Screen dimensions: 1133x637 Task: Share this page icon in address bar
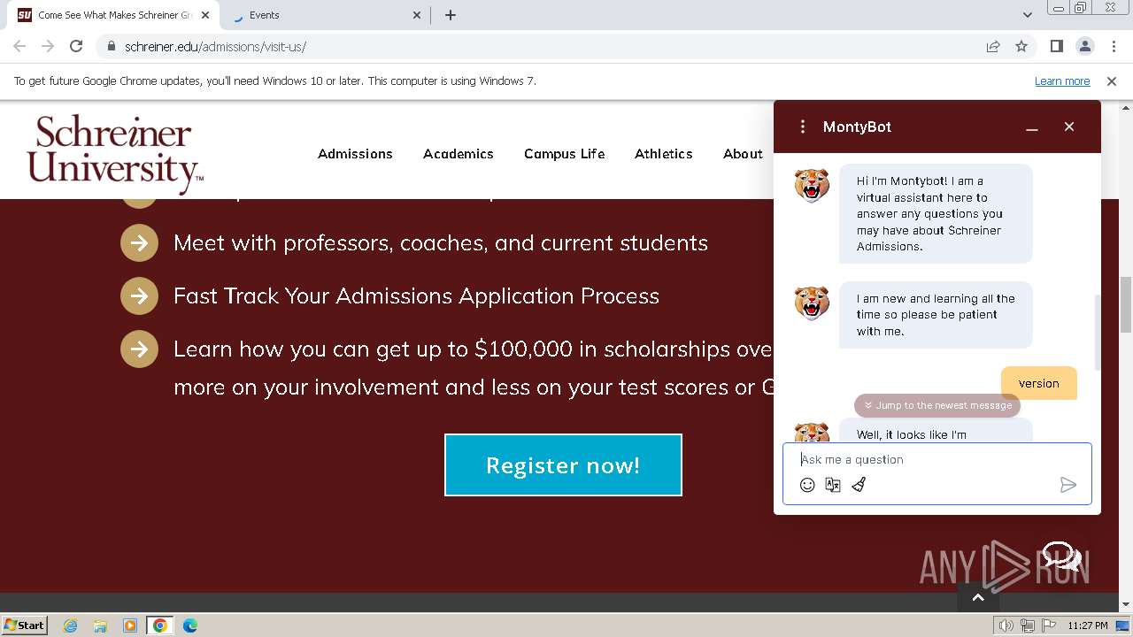993,46
